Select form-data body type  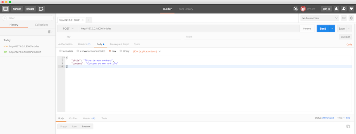pyautogui.click(x=61, y=51)
